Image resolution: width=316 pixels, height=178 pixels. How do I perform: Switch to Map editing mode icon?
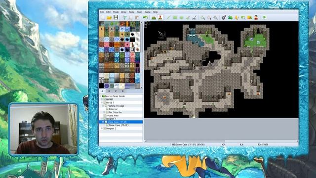[x=154, y=18]
